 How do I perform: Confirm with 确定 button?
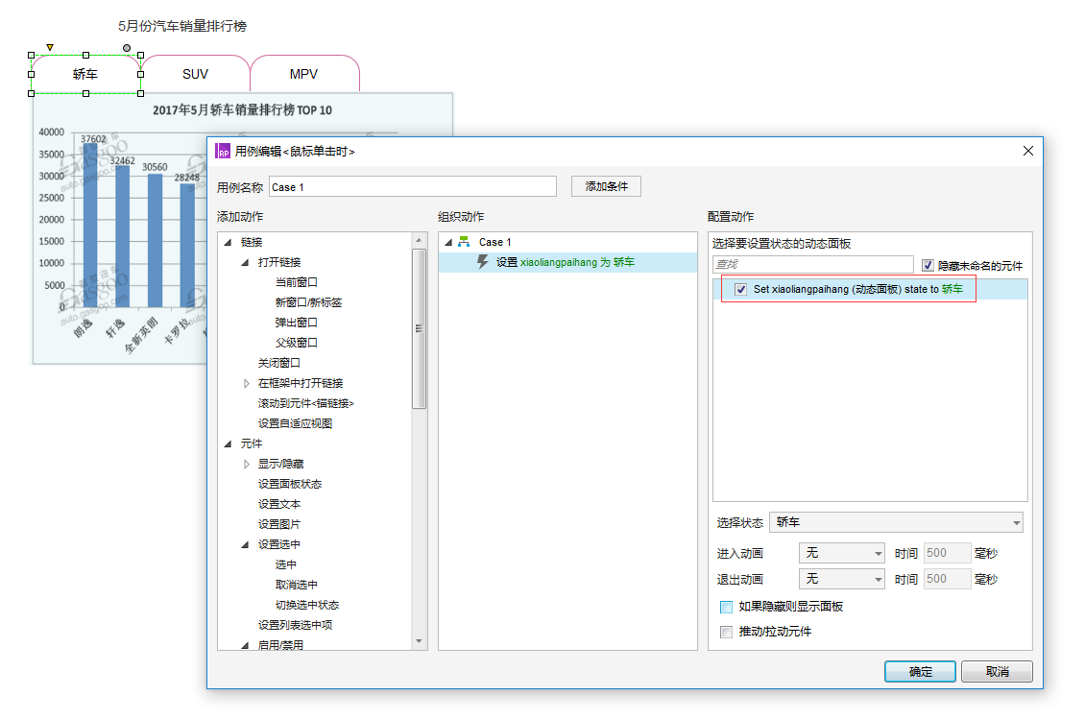tap(920, 671)
